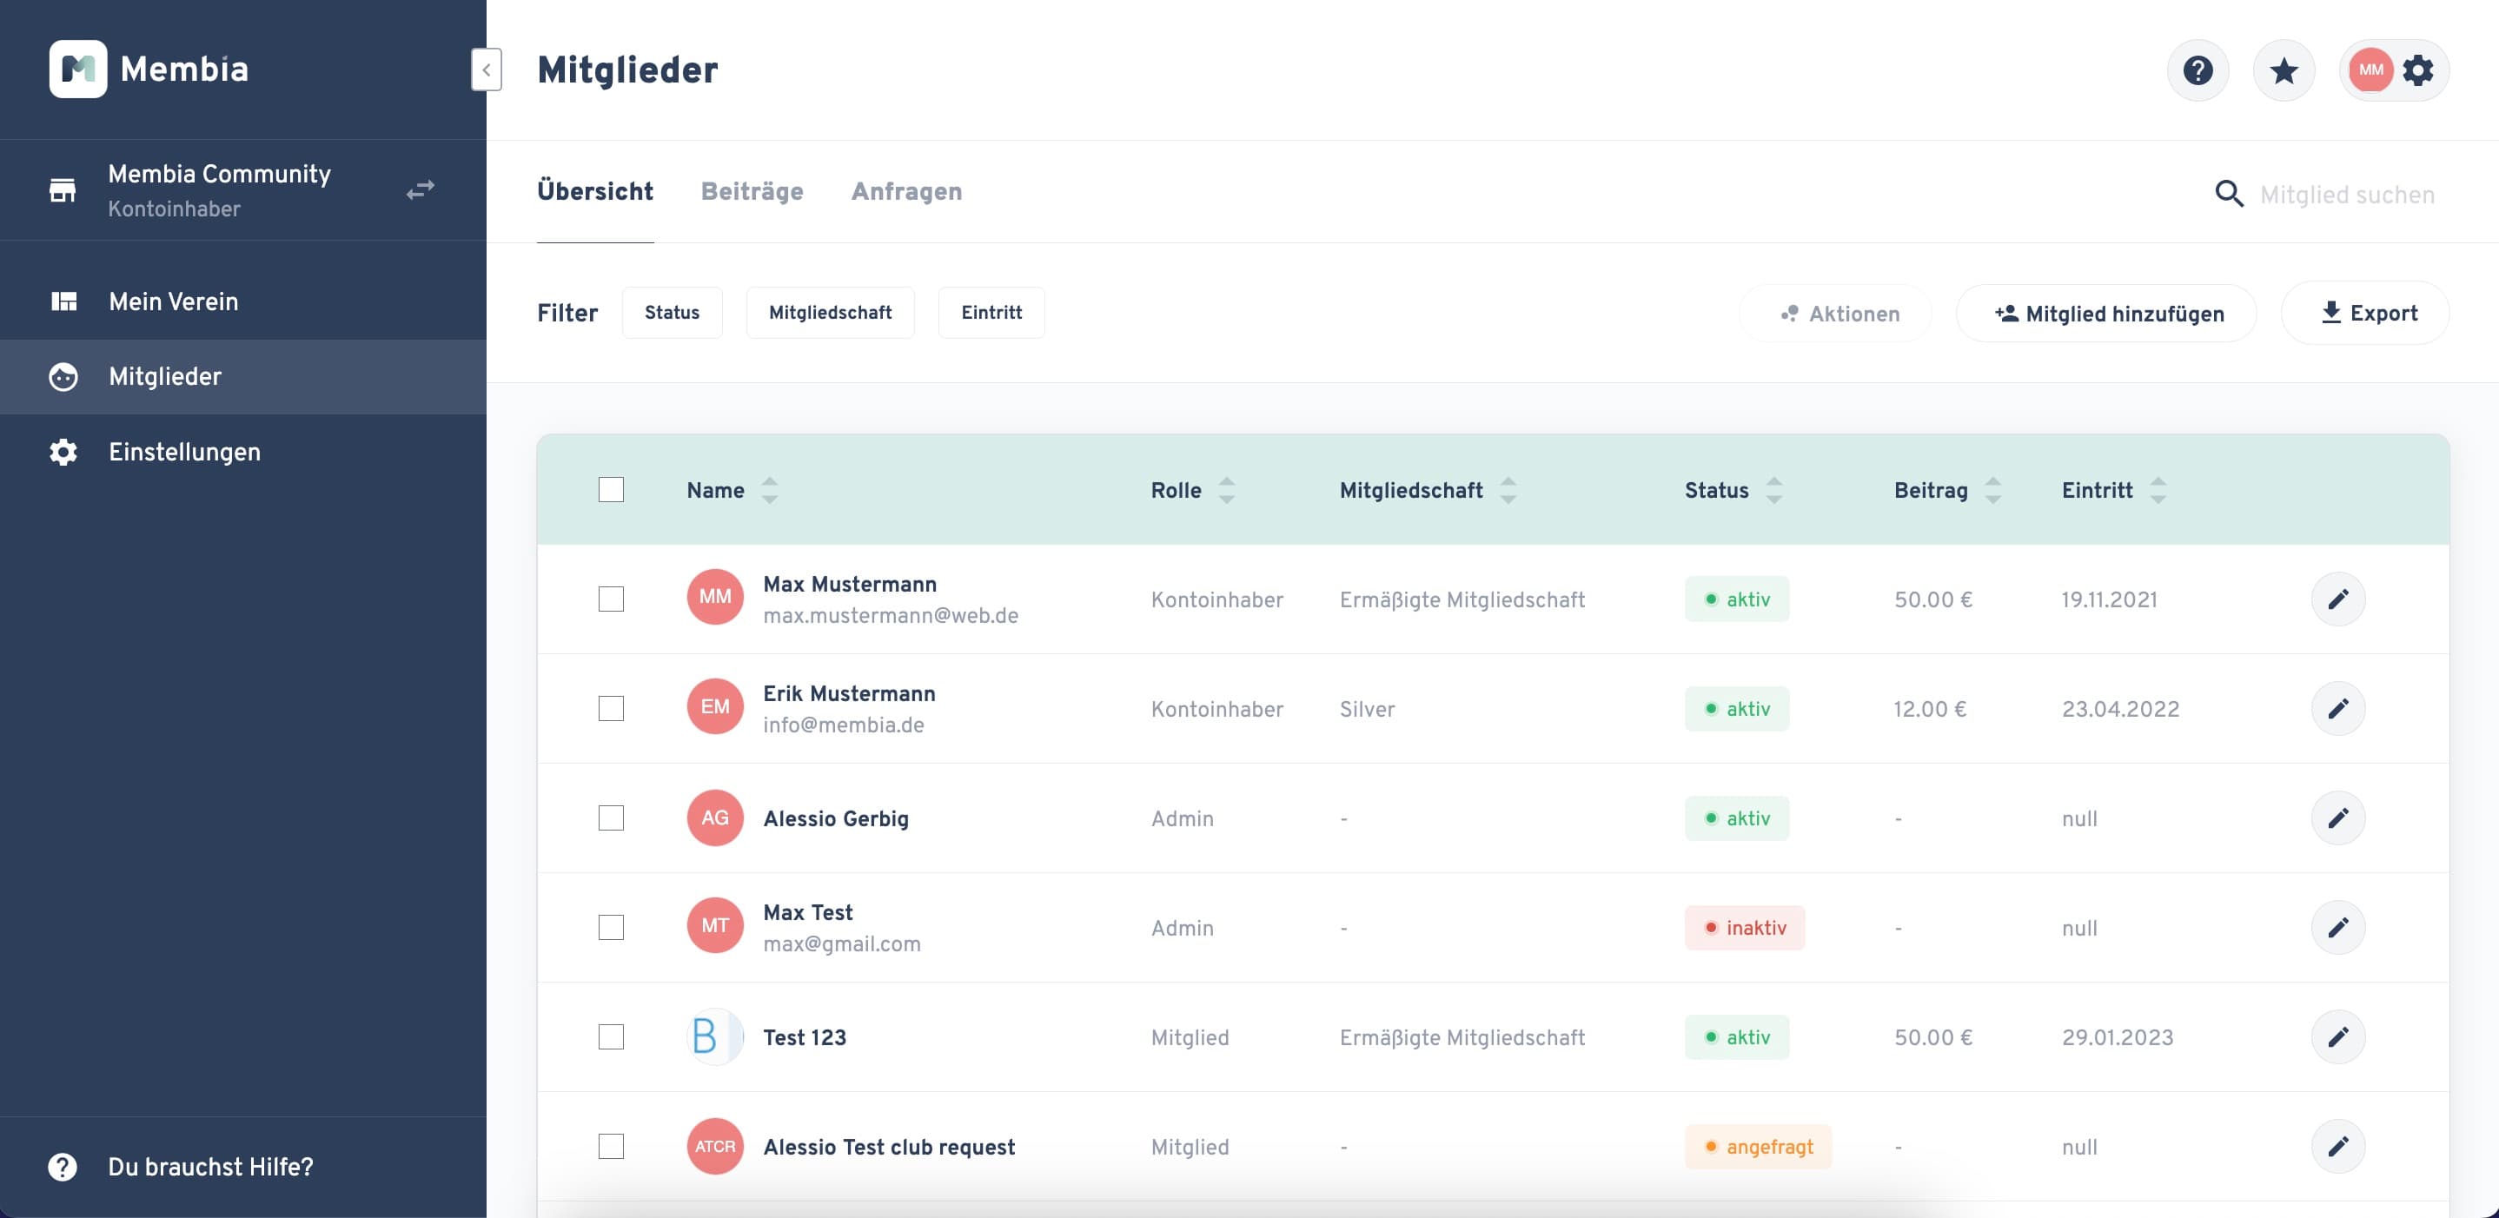Check the Erik Mustermann row checkbox
This screenshot has width=2499, height=1218.
point(611,709)
